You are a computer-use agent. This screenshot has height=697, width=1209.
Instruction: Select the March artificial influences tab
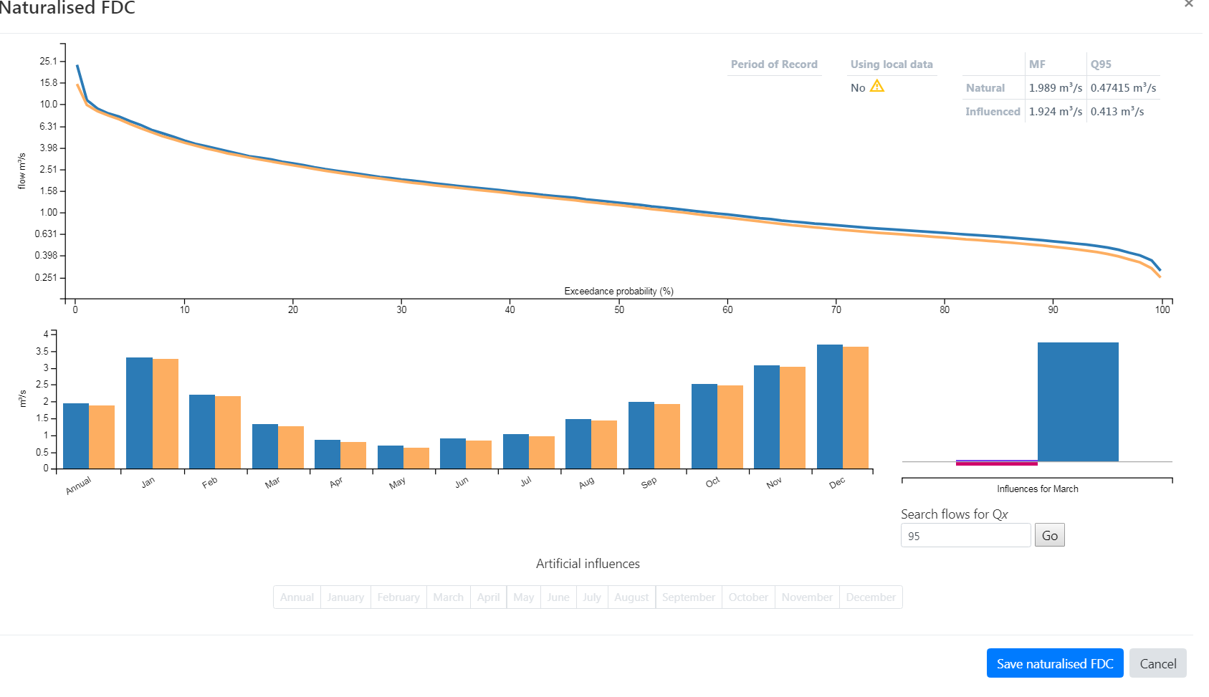coord(448,597)
